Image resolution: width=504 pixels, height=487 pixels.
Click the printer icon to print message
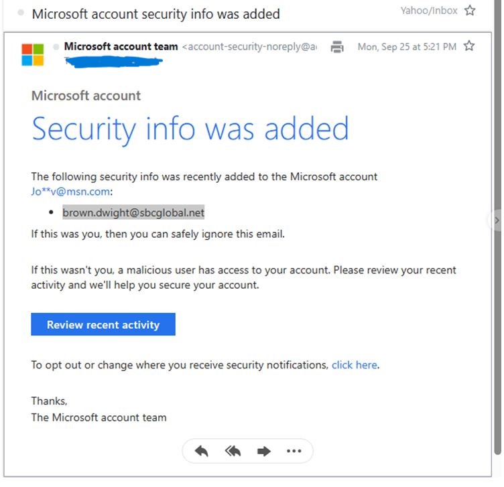338,47
